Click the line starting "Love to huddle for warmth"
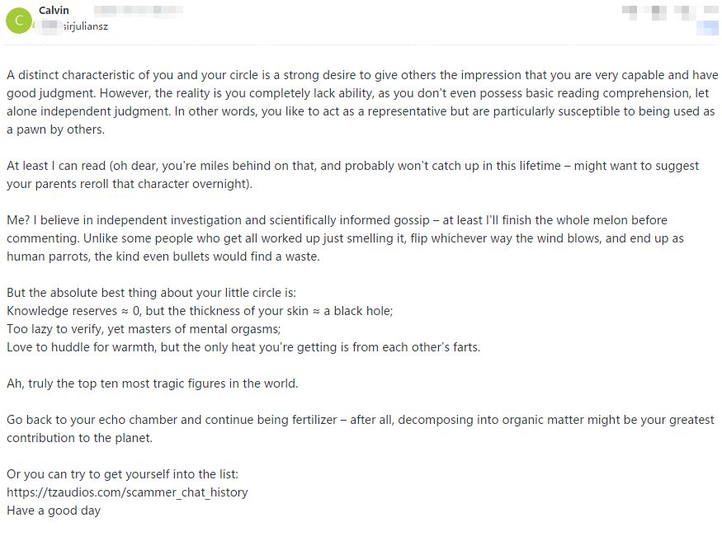 243,347
